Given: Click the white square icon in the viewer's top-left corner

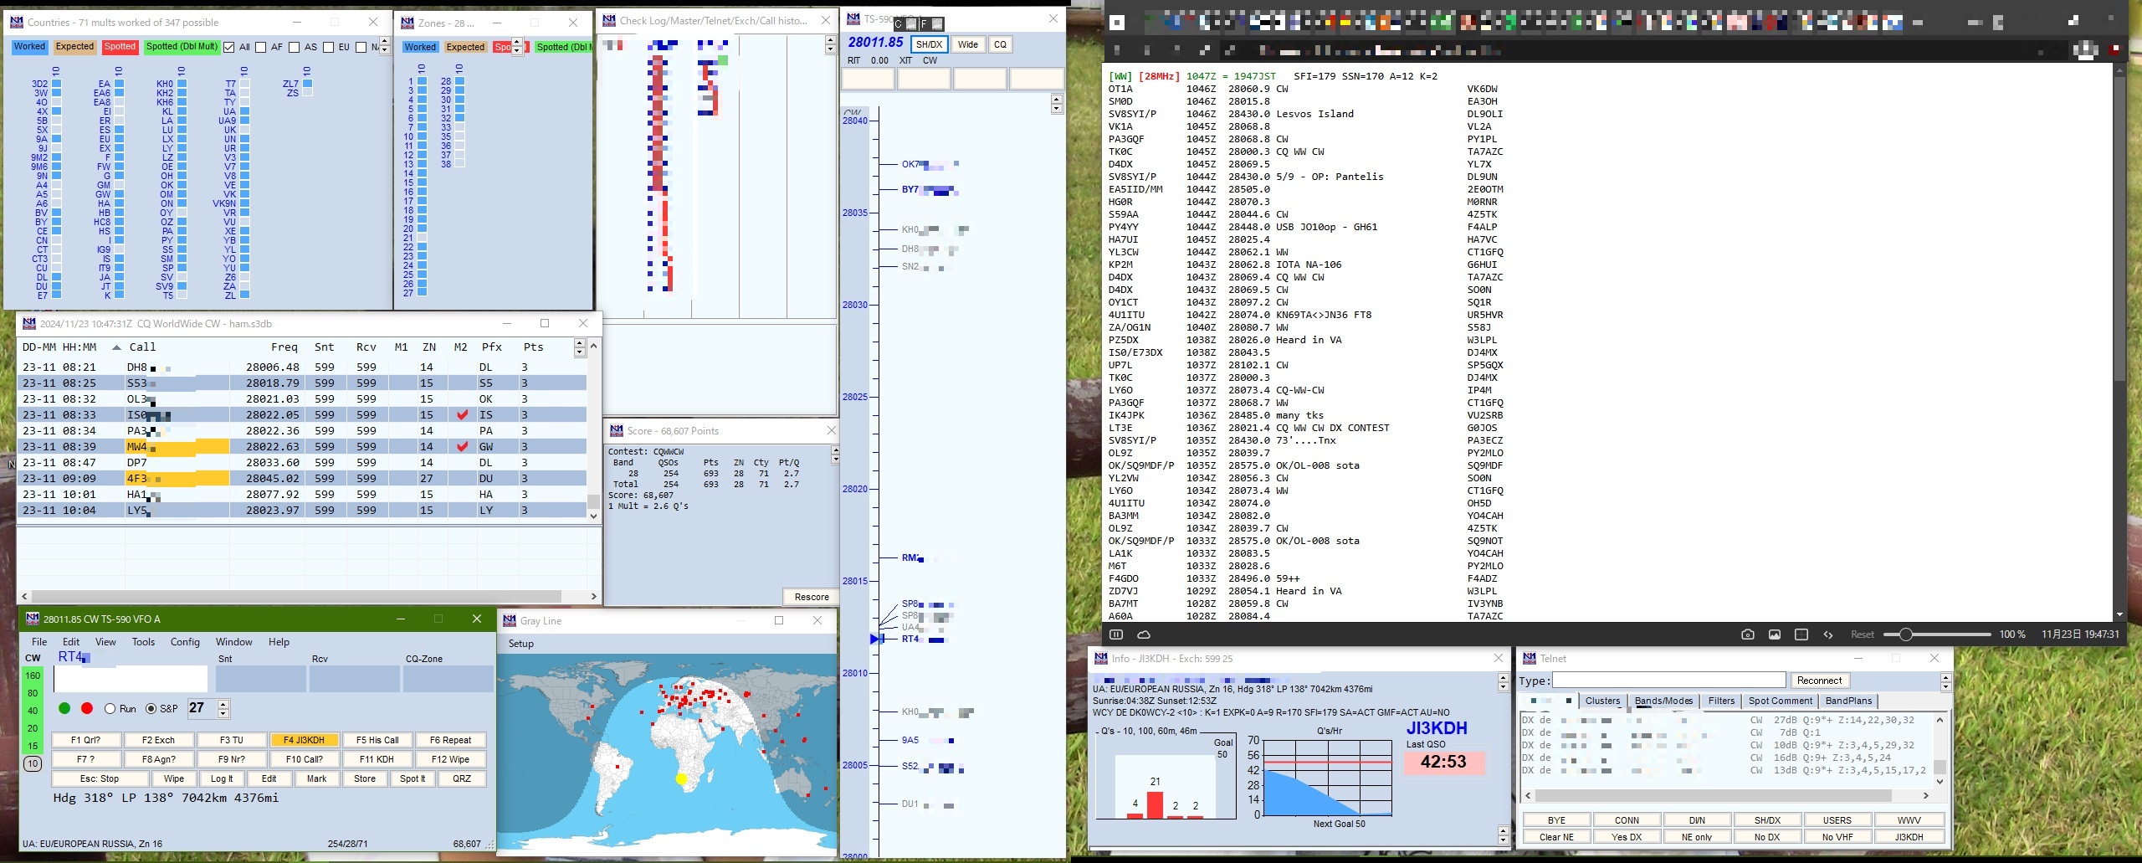Looking at the screenshot, I should [1117, 23].
